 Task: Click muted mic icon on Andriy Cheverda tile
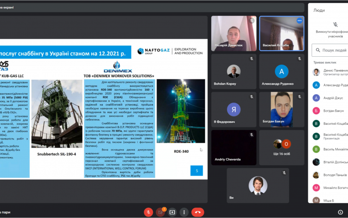click(x=251, y=135)
